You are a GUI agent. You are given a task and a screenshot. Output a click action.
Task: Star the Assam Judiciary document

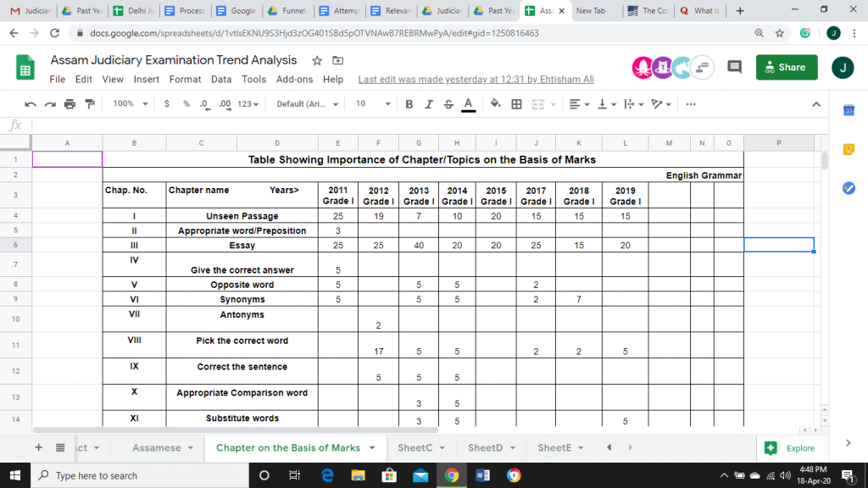tap(317, 60)
